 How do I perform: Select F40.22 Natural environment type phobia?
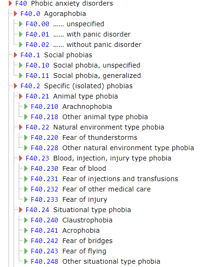[95, 127]
